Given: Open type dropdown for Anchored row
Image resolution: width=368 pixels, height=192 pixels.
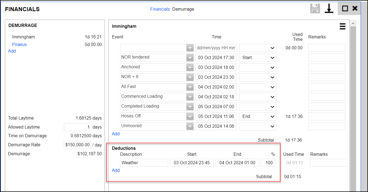Looking at the screenshot, I should pos(258,68).
